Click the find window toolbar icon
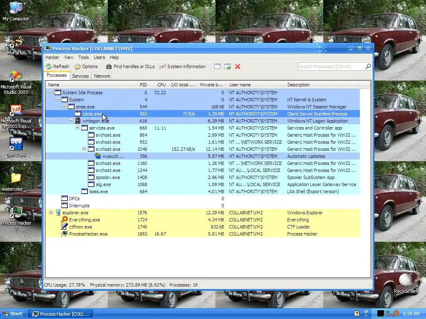This screenshot has height=319, width=426. coord(217,66)
